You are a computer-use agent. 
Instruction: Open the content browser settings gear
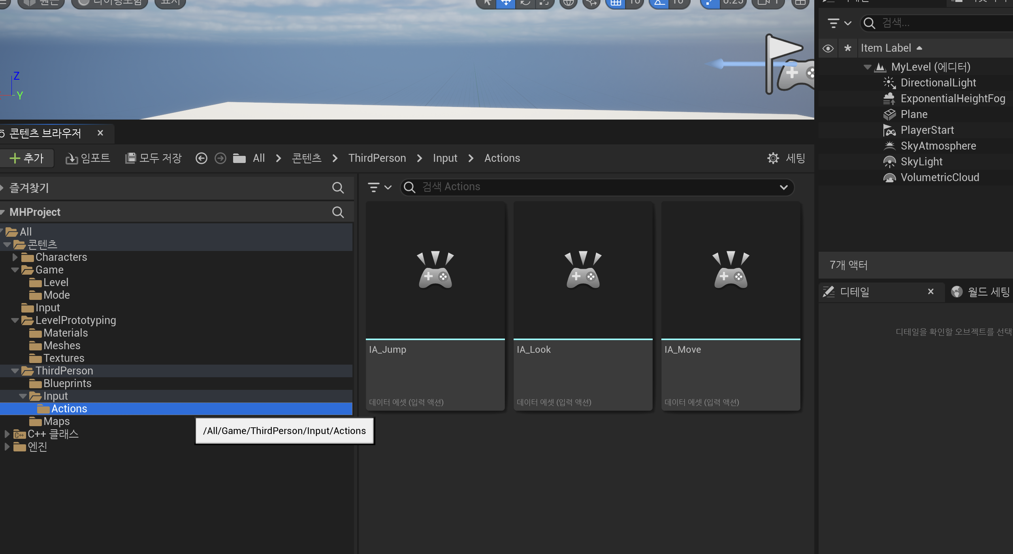(x=773, y=158)
